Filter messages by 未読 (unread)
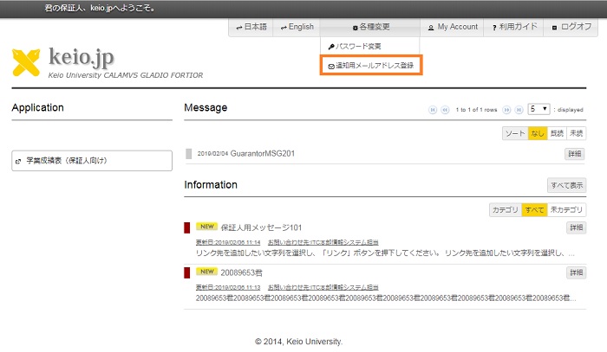607x352 pixels. pos(577,133)
